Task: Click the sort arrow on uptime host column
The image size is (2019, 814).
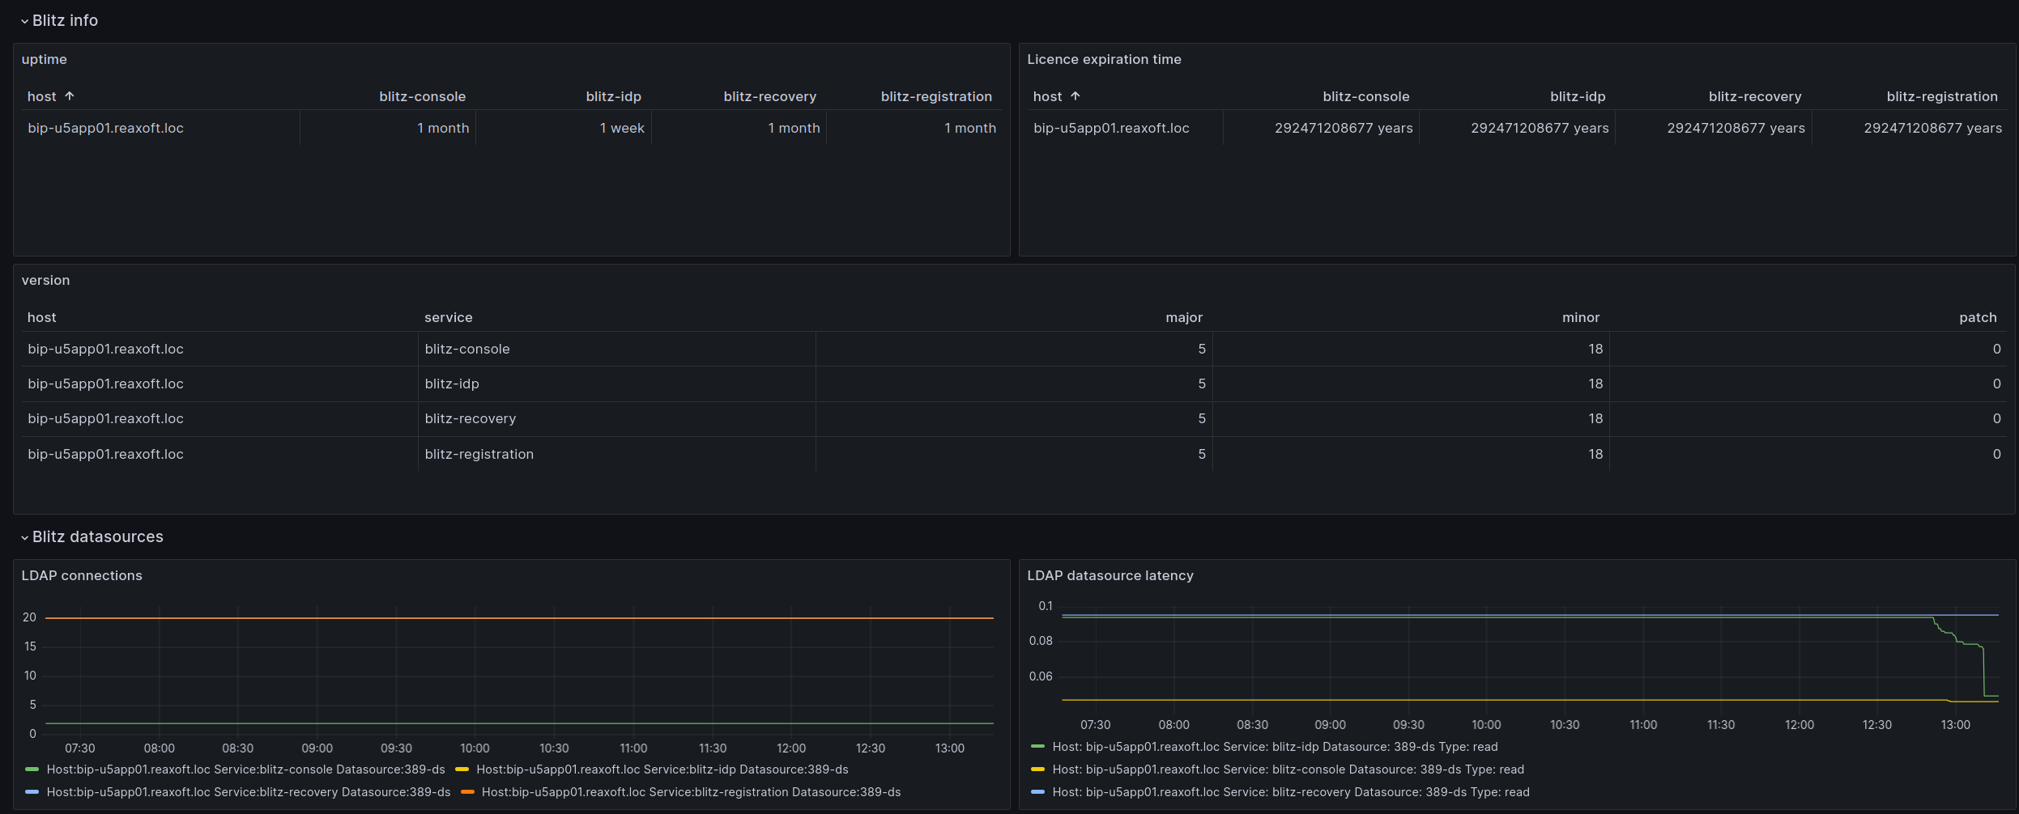Action: click(71, 95)
